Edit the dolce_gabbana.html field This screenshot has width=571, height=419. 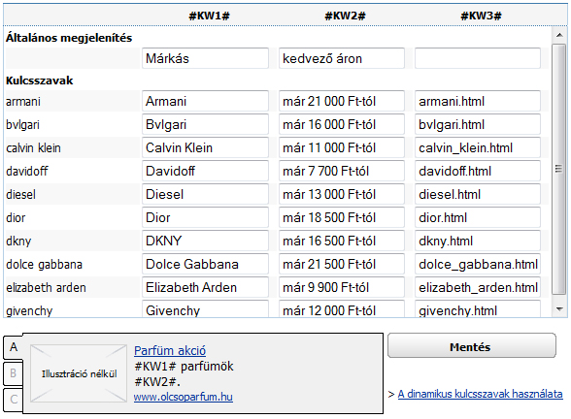point(478,264)
